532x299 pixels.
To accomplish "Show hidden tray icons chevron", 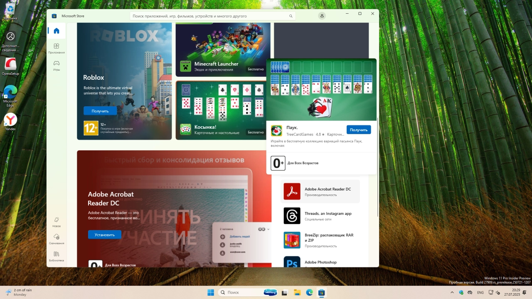I will pyautogui.click(x=452, y=292).
